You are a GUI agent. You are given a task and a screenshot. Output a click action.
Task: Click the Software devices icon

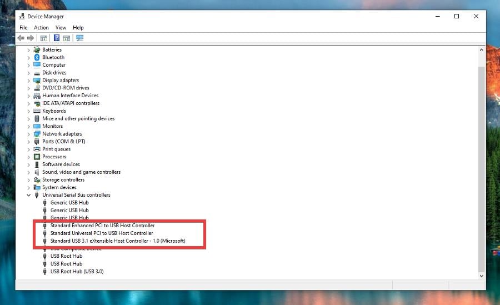37,164
